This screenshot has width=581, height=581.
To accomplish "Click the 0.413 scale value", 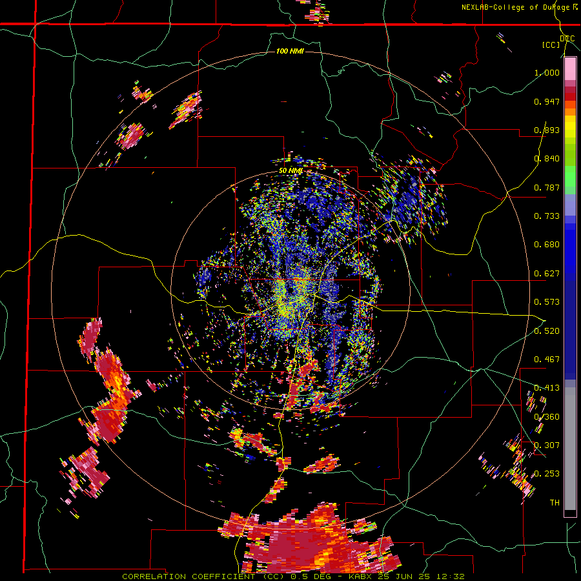I will pyautogui.click(x=547, y=388).
